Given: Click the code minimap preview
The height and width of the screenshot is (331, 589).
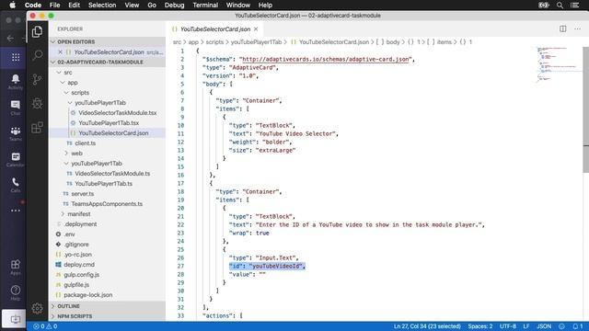Looking at the screenshot, I should point(559,63).
